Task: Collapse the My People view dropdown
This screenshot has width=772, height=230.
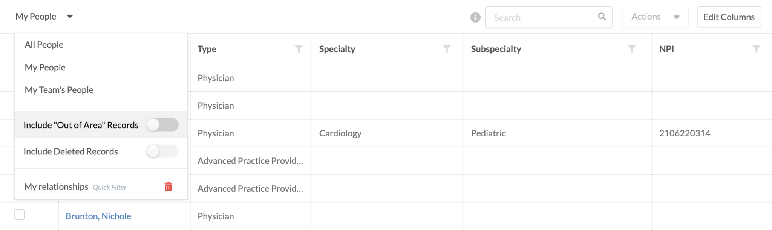Action: tap(44, 17)
